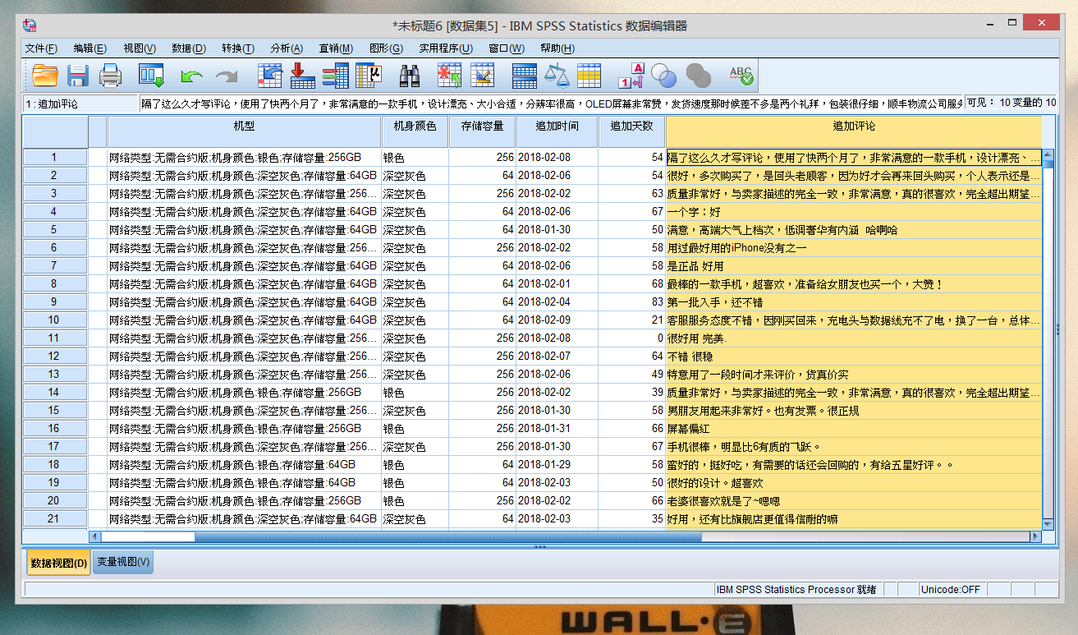The width and height of the screenshot is (1078, 635).
Task: Open the 视图(V) menu
Action: point(140,48)
